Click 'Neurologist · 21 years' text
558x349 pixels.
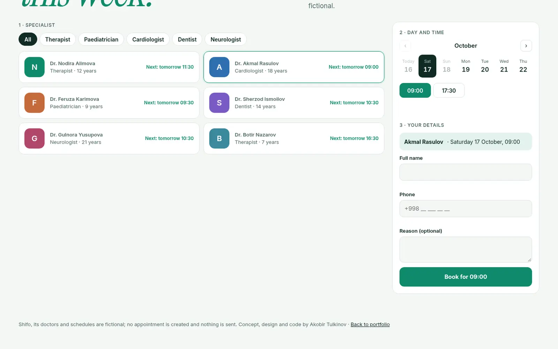76,142
